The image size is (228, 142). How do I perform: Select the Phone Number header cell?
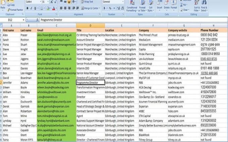214,30
